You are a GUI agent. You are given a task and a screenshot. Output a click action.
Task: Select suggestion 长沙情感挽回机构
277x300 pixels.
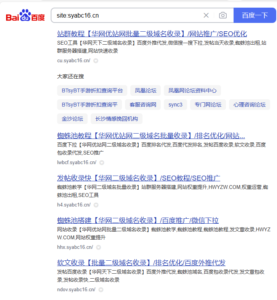[117, 119]
